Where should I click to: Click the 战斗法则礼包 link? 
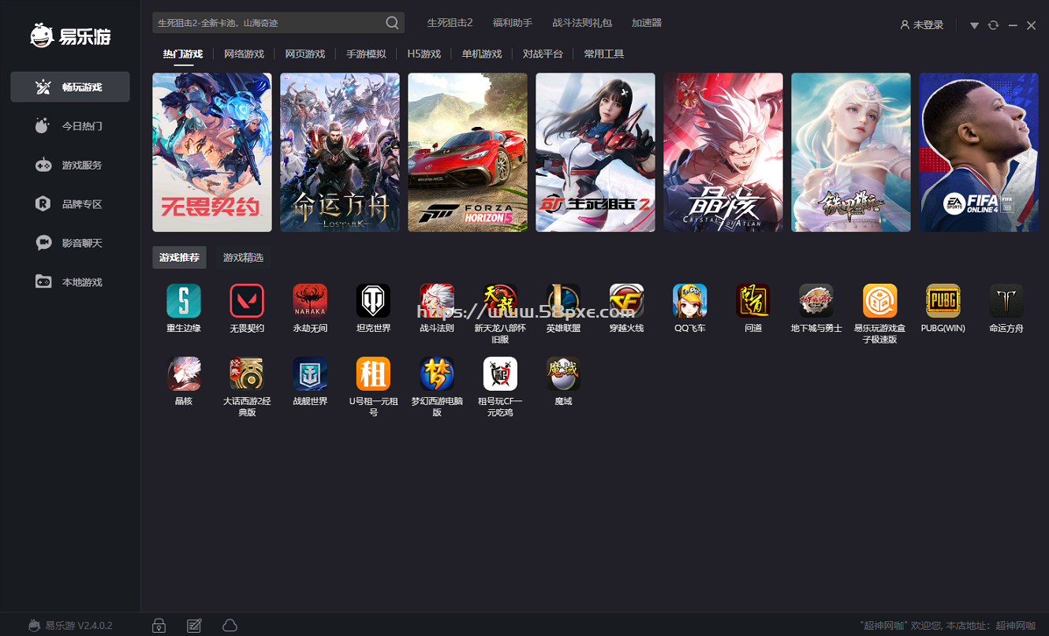click(582, 23)
